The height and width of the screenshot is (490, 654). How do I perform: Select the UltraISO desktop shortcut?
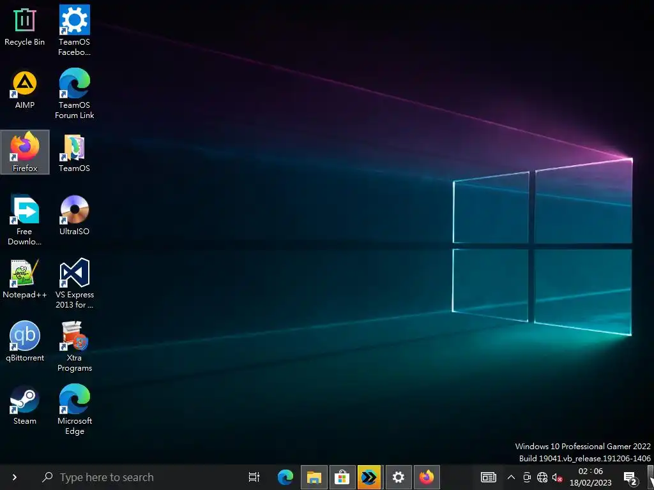tap(74, 216)
